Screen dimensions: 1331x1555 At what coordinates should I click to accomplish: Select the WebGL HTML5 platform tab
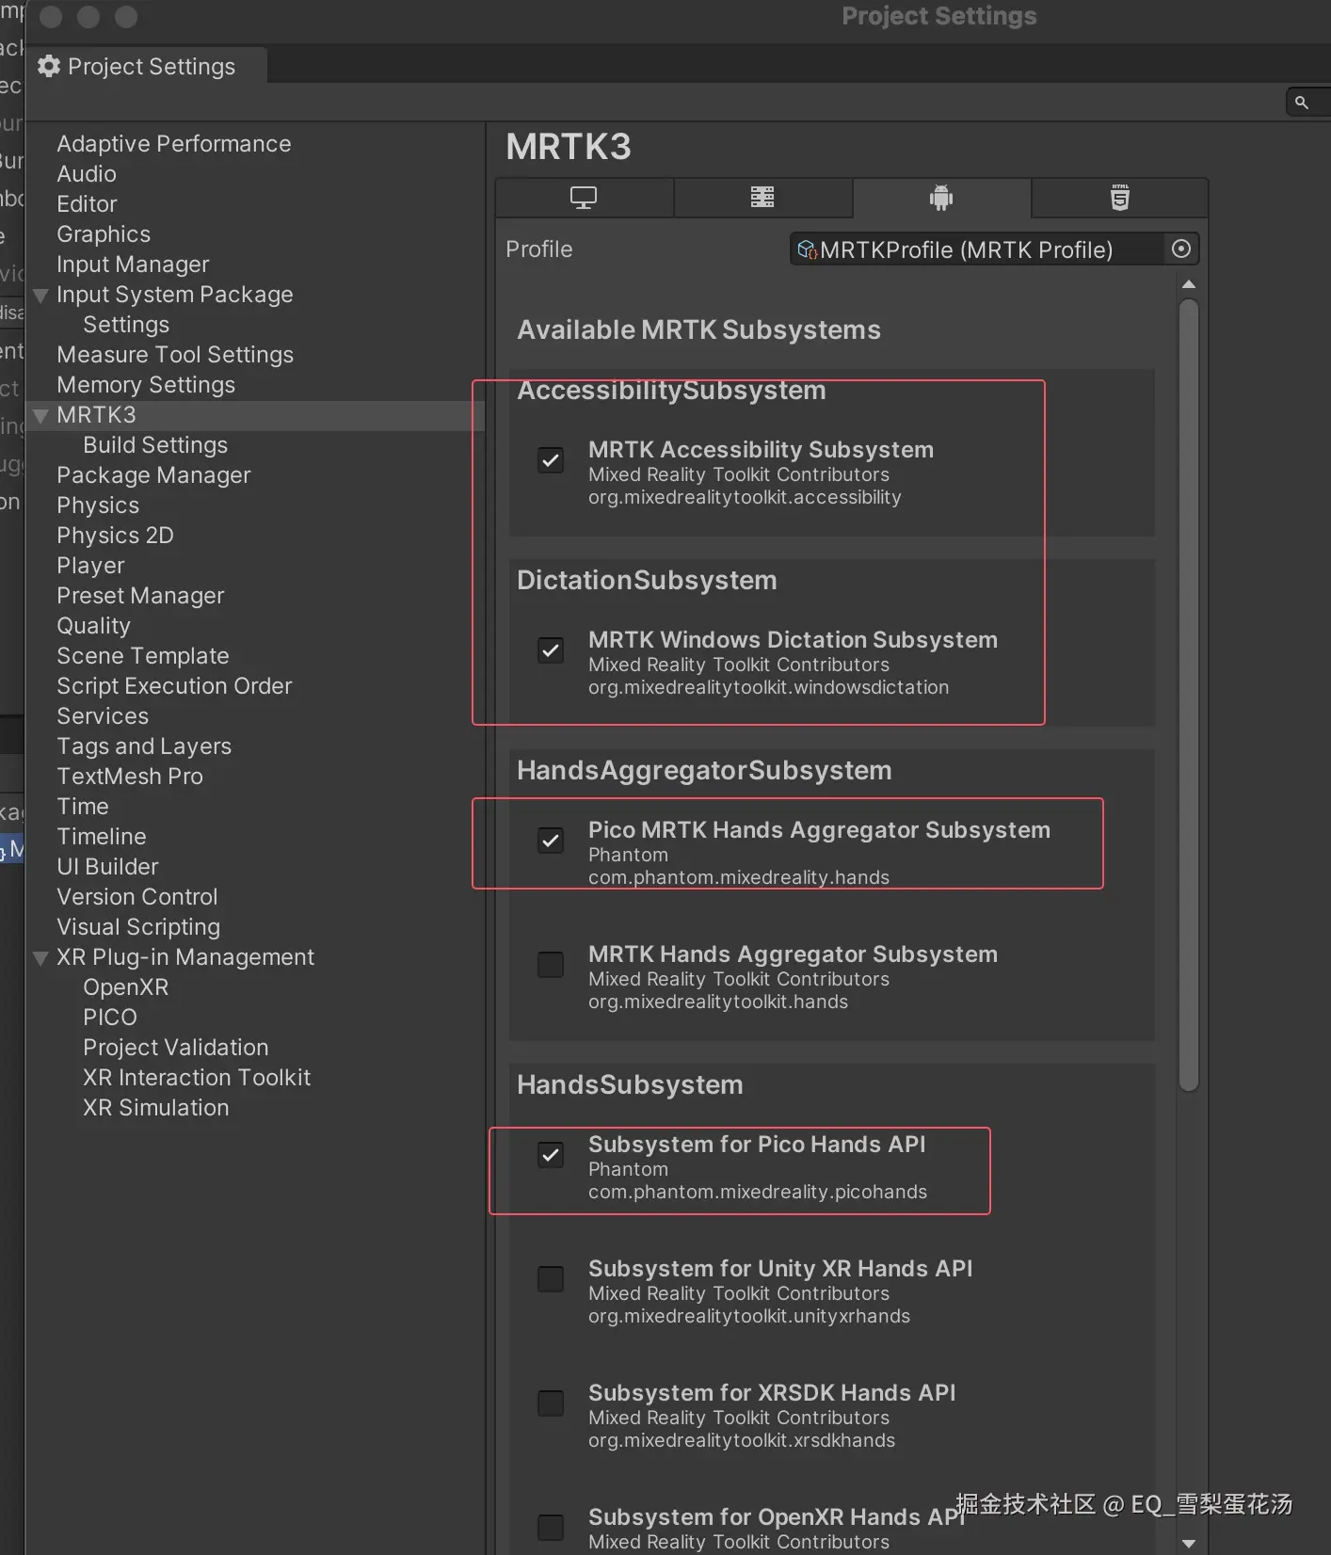coord(1119,198)
